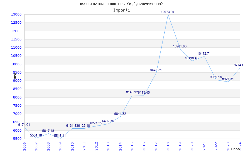Click the y-axis tick 6000
Viewport: 243px width, 152px height.
click(x=17, y=130)
